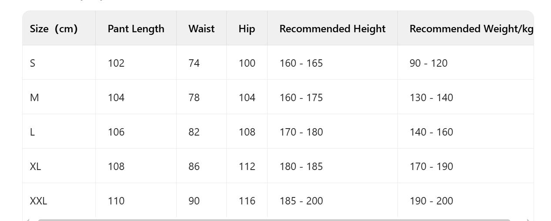Click the L size row label
Image resolution: width=551 pixels, height=221 pixels.
pyautogui.click(x=32, y=132)
